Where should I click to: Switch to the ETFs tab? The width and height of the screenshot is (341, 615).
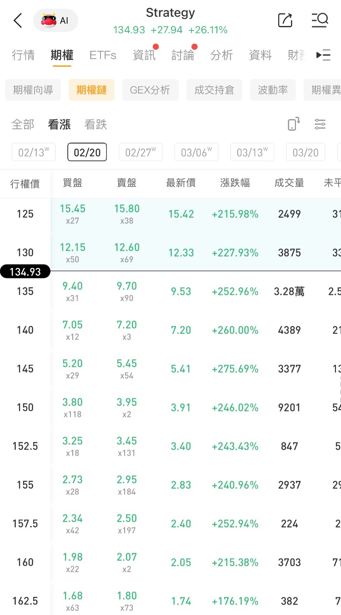(103, 55)
